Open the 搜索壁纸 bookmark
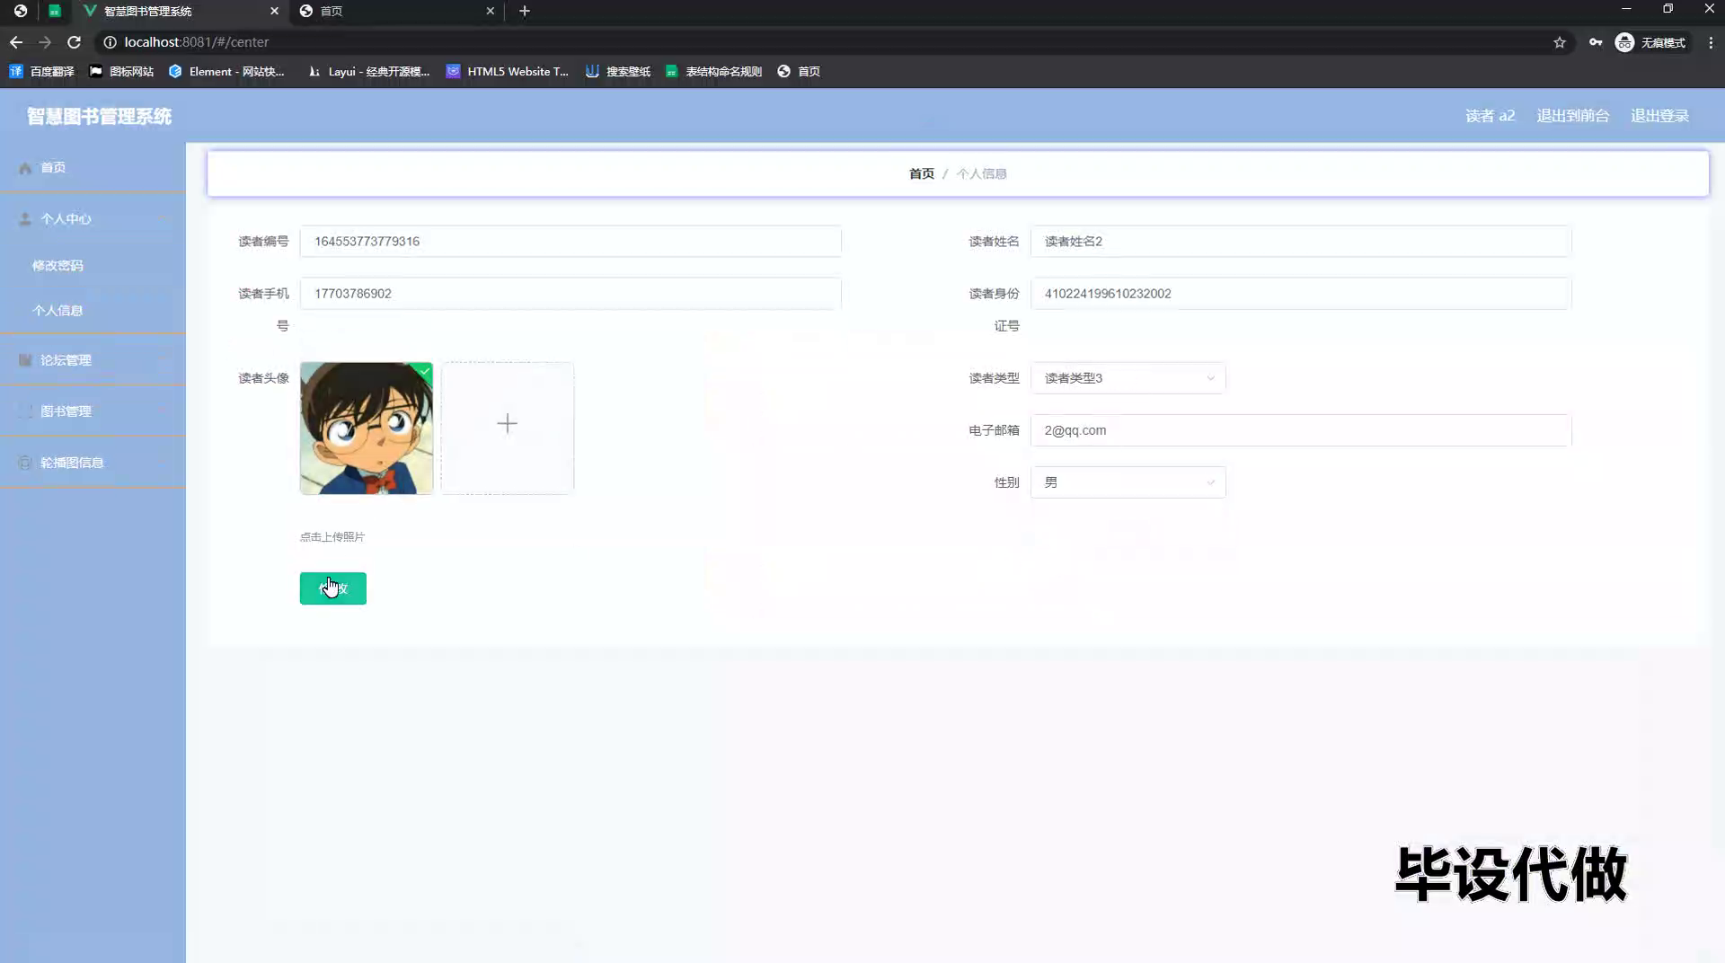The width and height of the screenshot is (1725, 963). click(x=618, y=71)
